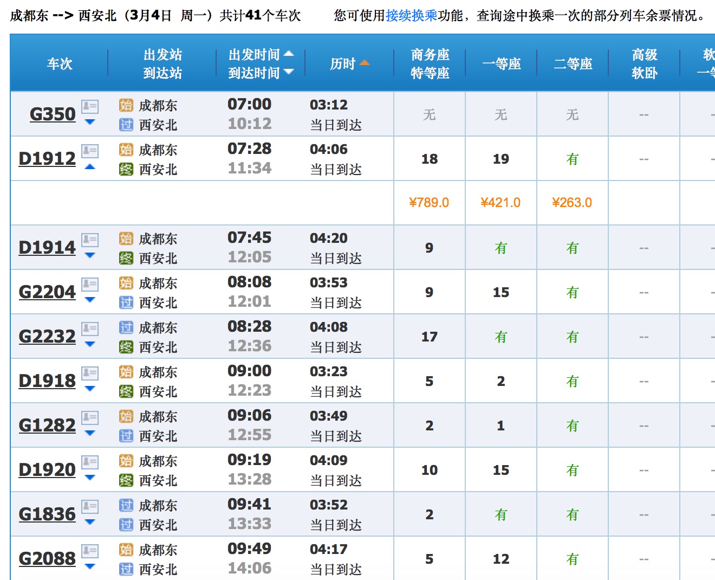Click second class price ¥263.0
The height and width of the screenshot is (580, 715).
pos(572,203)
